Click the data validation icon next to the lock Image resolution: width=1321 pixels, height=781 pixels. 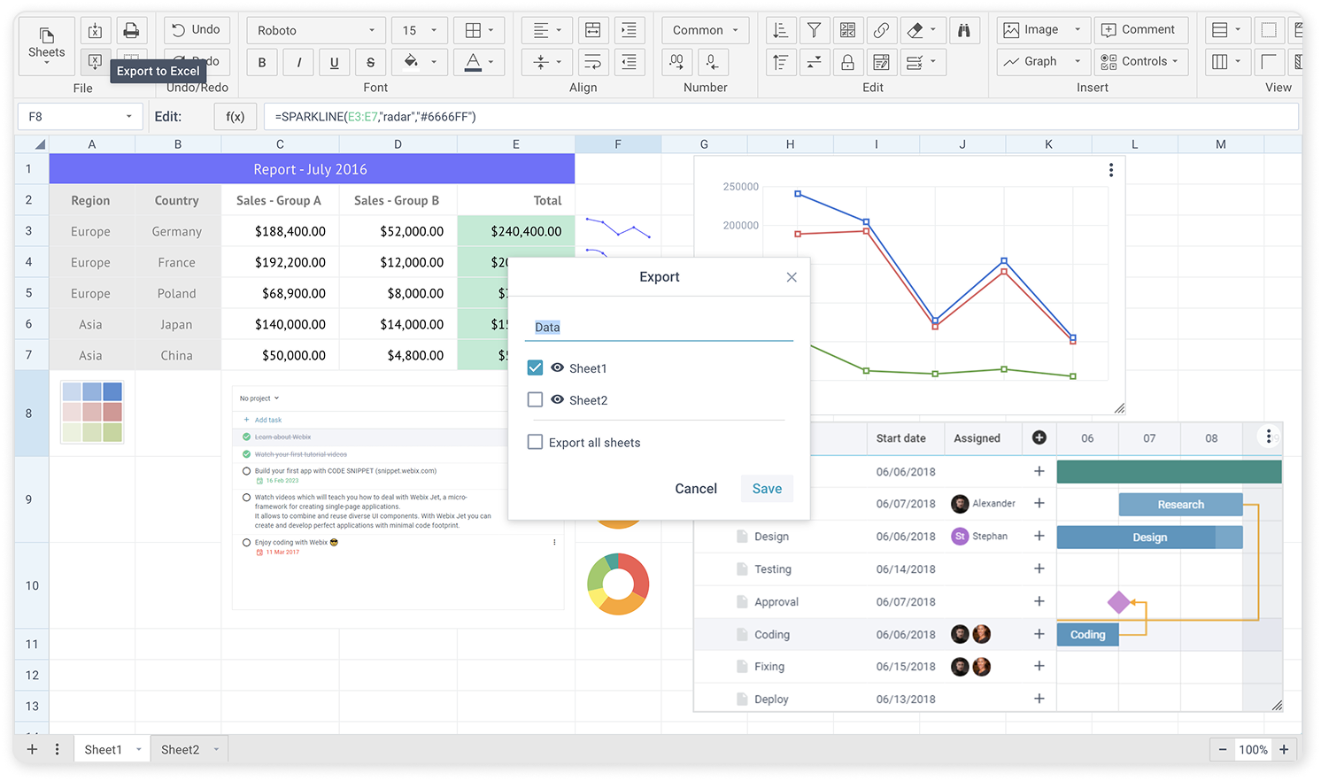click(881, 62)
